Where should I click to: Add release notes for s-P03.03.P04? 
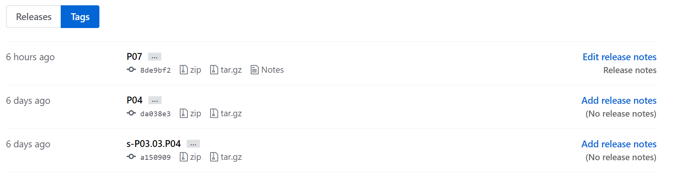619,144
